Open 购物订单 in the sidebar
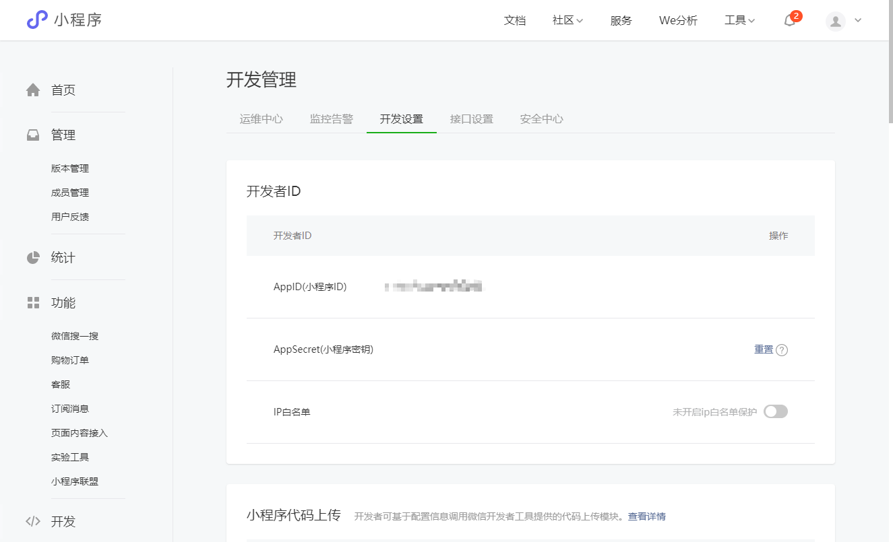 pyautogui.click(x=70, y=360)
